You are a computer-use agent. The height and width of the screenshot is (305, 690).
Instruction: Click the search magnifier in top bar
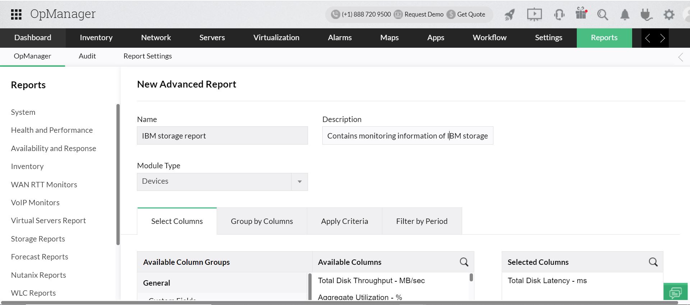602,15
